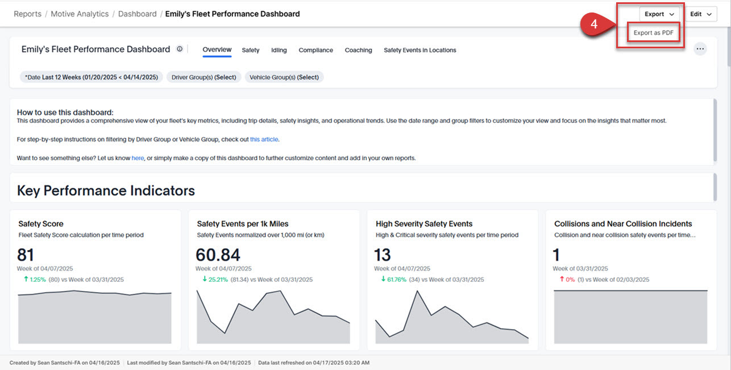Viewport: 731px width, 370px height.
Task: Open the Export dropdown
Action: [659, 14]
